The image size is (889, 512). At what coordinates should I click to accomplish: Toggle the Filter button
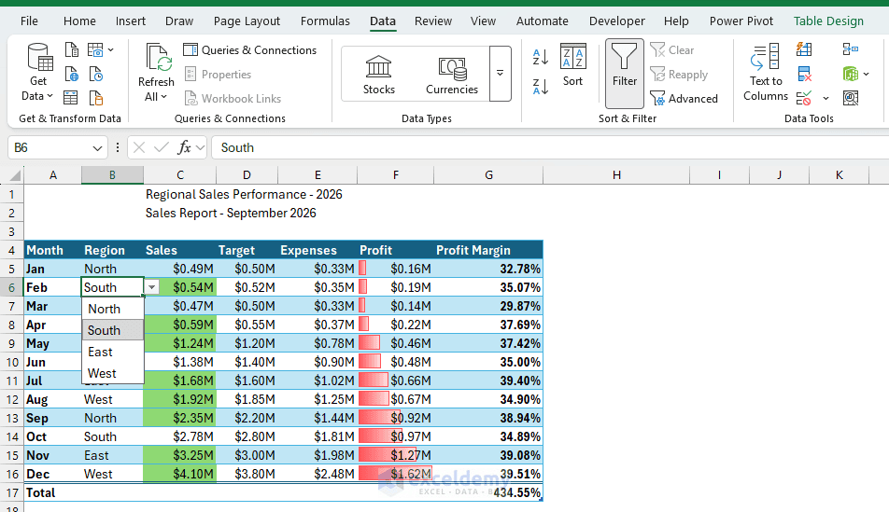[624, 73]
